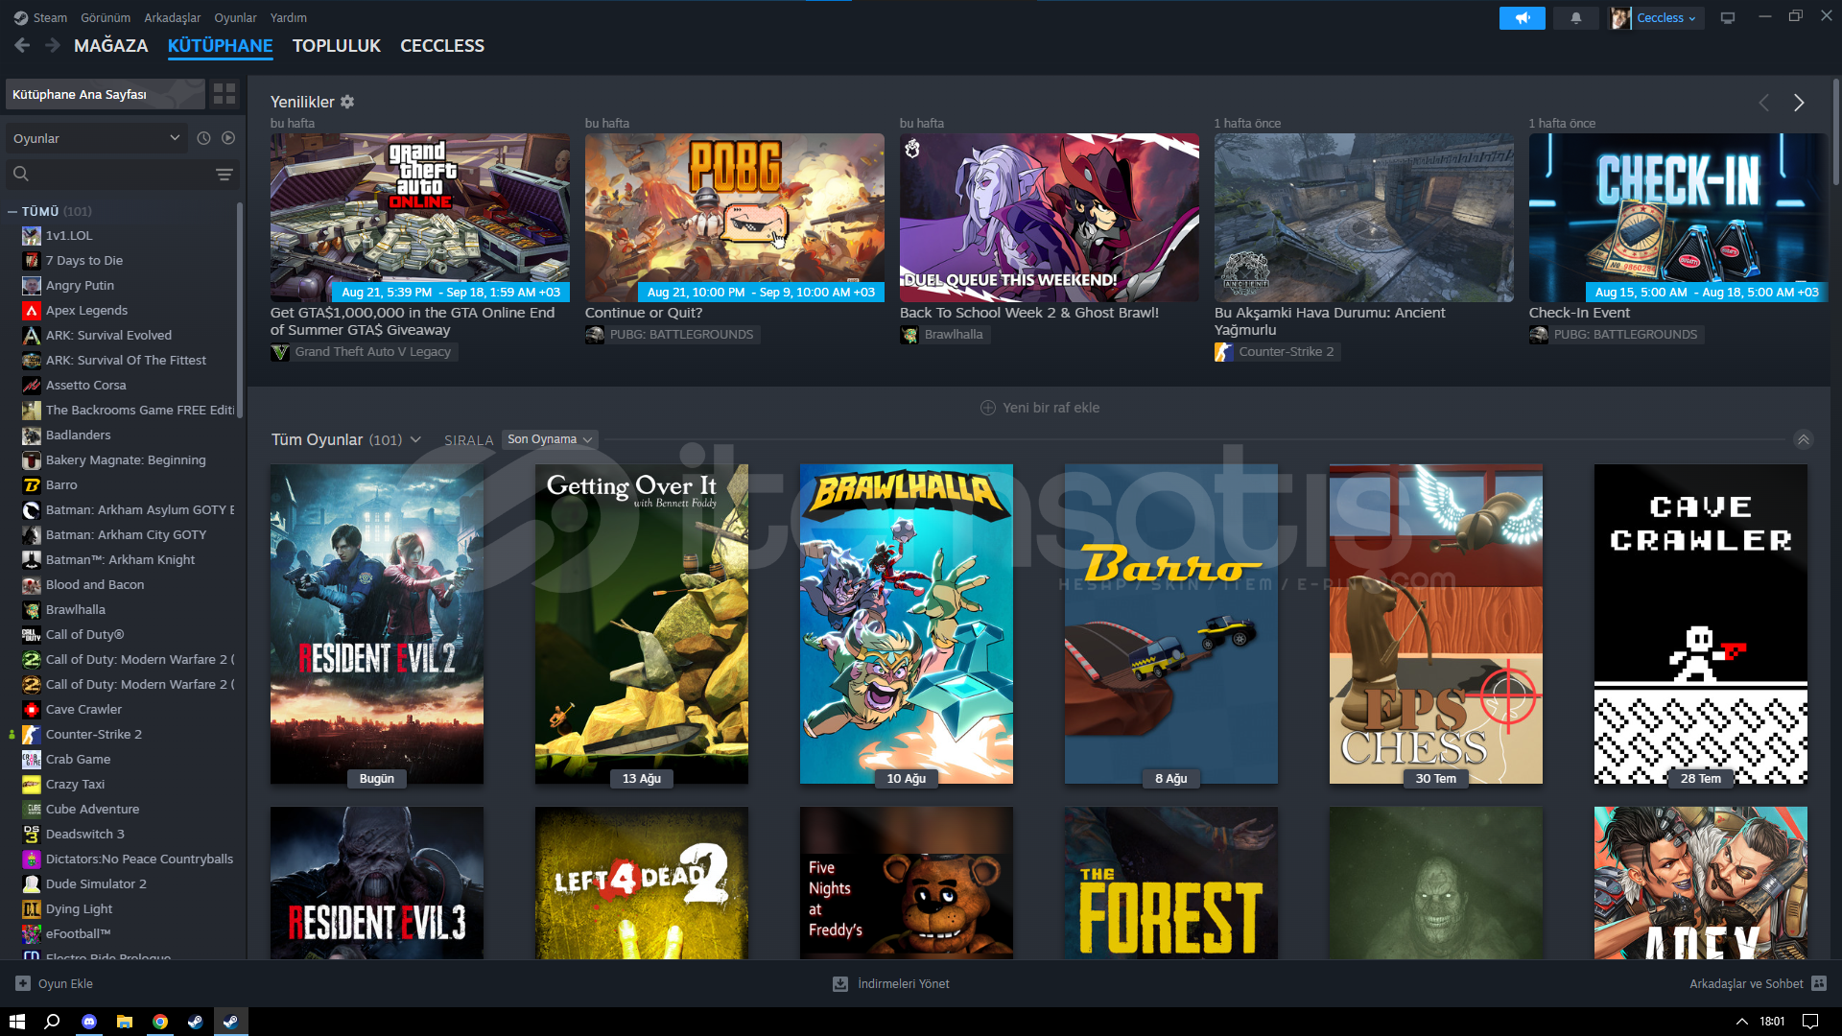Collapse the TÜMÜ games list
1842x1036 pixels.
point(12,211)
